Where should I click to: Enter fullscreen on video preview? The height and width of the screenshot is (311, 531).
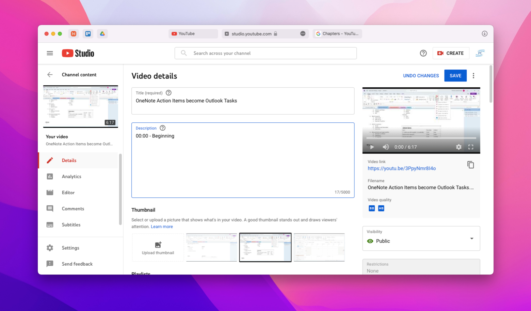click(471, 147)
